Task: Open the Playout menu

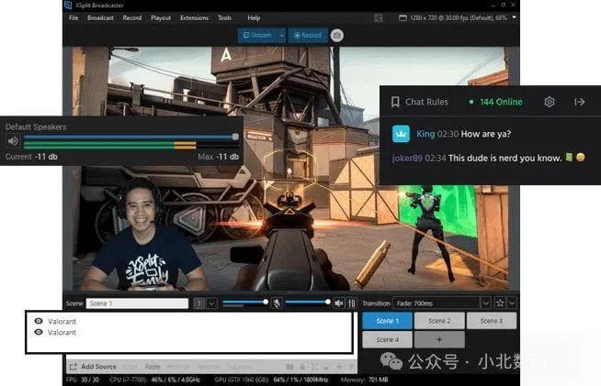Action: point(161,18)
